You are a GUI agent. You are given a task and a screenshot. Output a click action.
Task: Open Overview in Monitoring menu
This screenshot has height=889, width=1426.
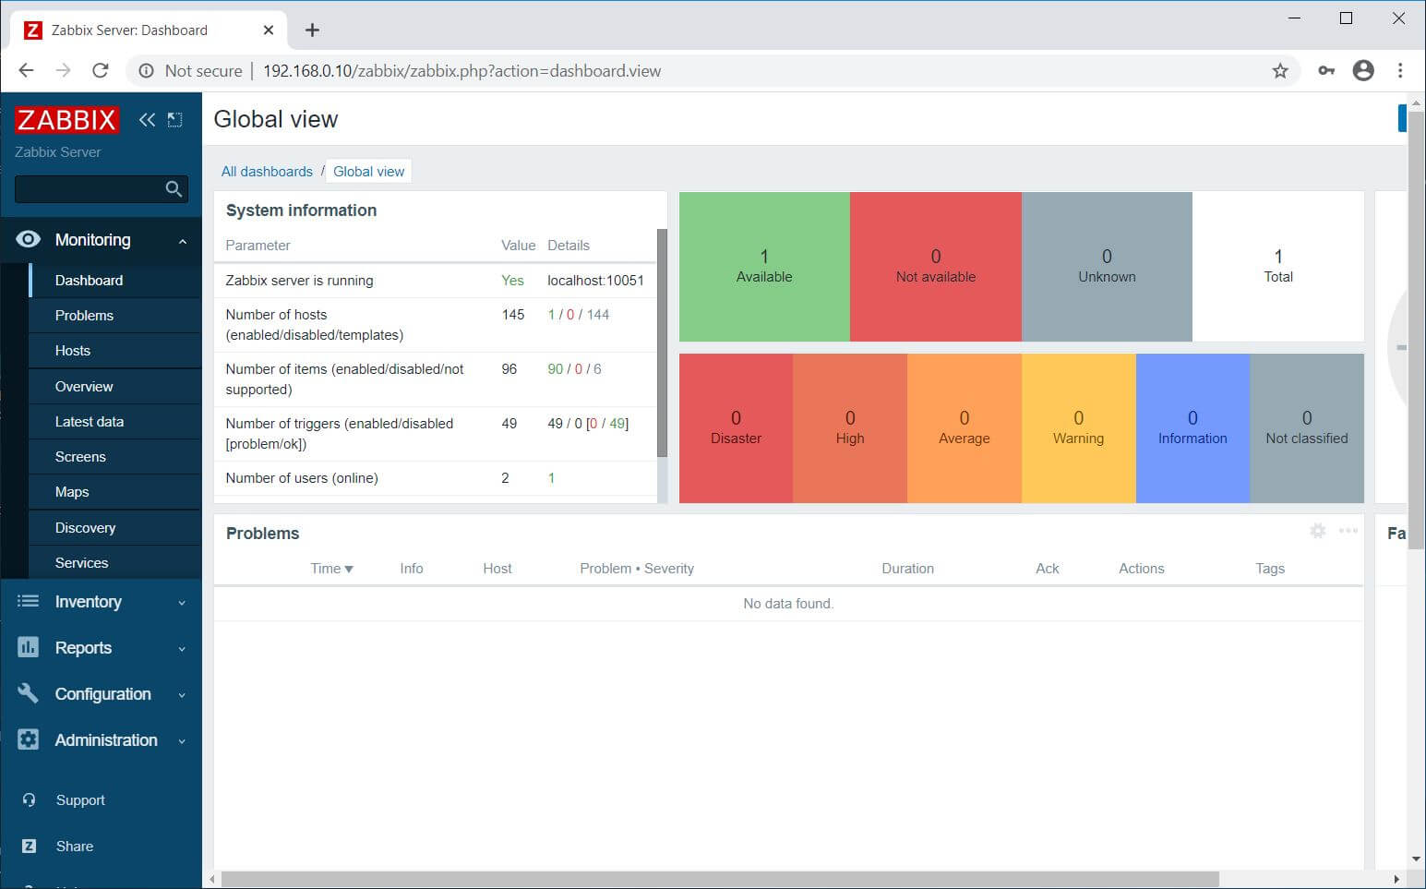pos(115,387)
